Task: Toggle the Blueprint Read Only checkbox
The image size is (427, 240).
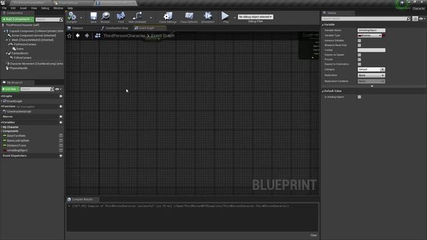Action: (359, 45)
